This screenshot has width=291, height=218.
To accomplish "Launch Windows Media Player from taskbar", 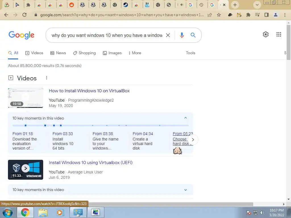I will click(60, 212).
